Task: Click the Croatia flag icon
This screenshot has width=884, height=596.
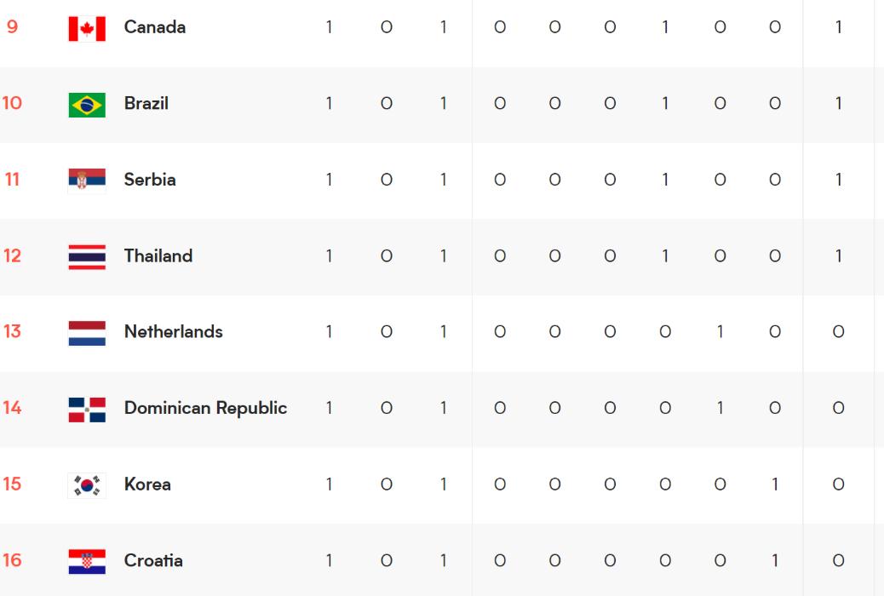Action: coord(87,561)
